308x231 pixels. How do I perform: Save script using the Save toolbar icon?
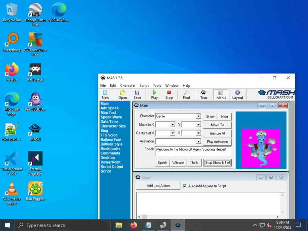tap(137, 95)
